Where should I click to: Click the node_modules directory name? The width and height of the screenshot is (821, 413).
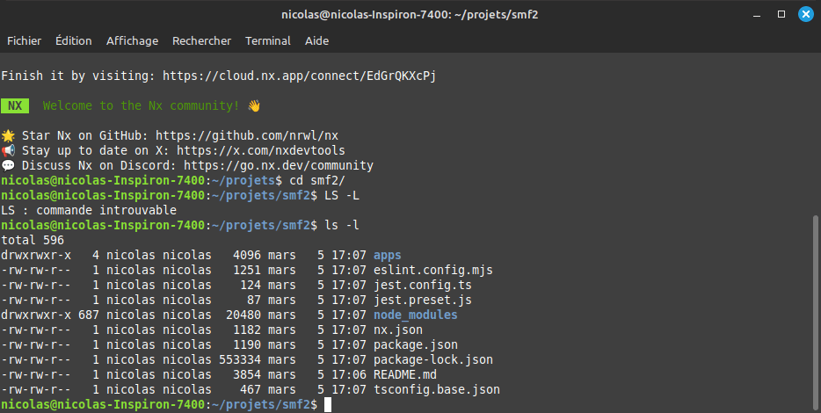point(416,315)
